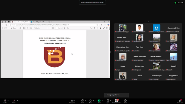Open the View layout menu
The height and width of the screenshot is (104, 185).
point(180,3)
